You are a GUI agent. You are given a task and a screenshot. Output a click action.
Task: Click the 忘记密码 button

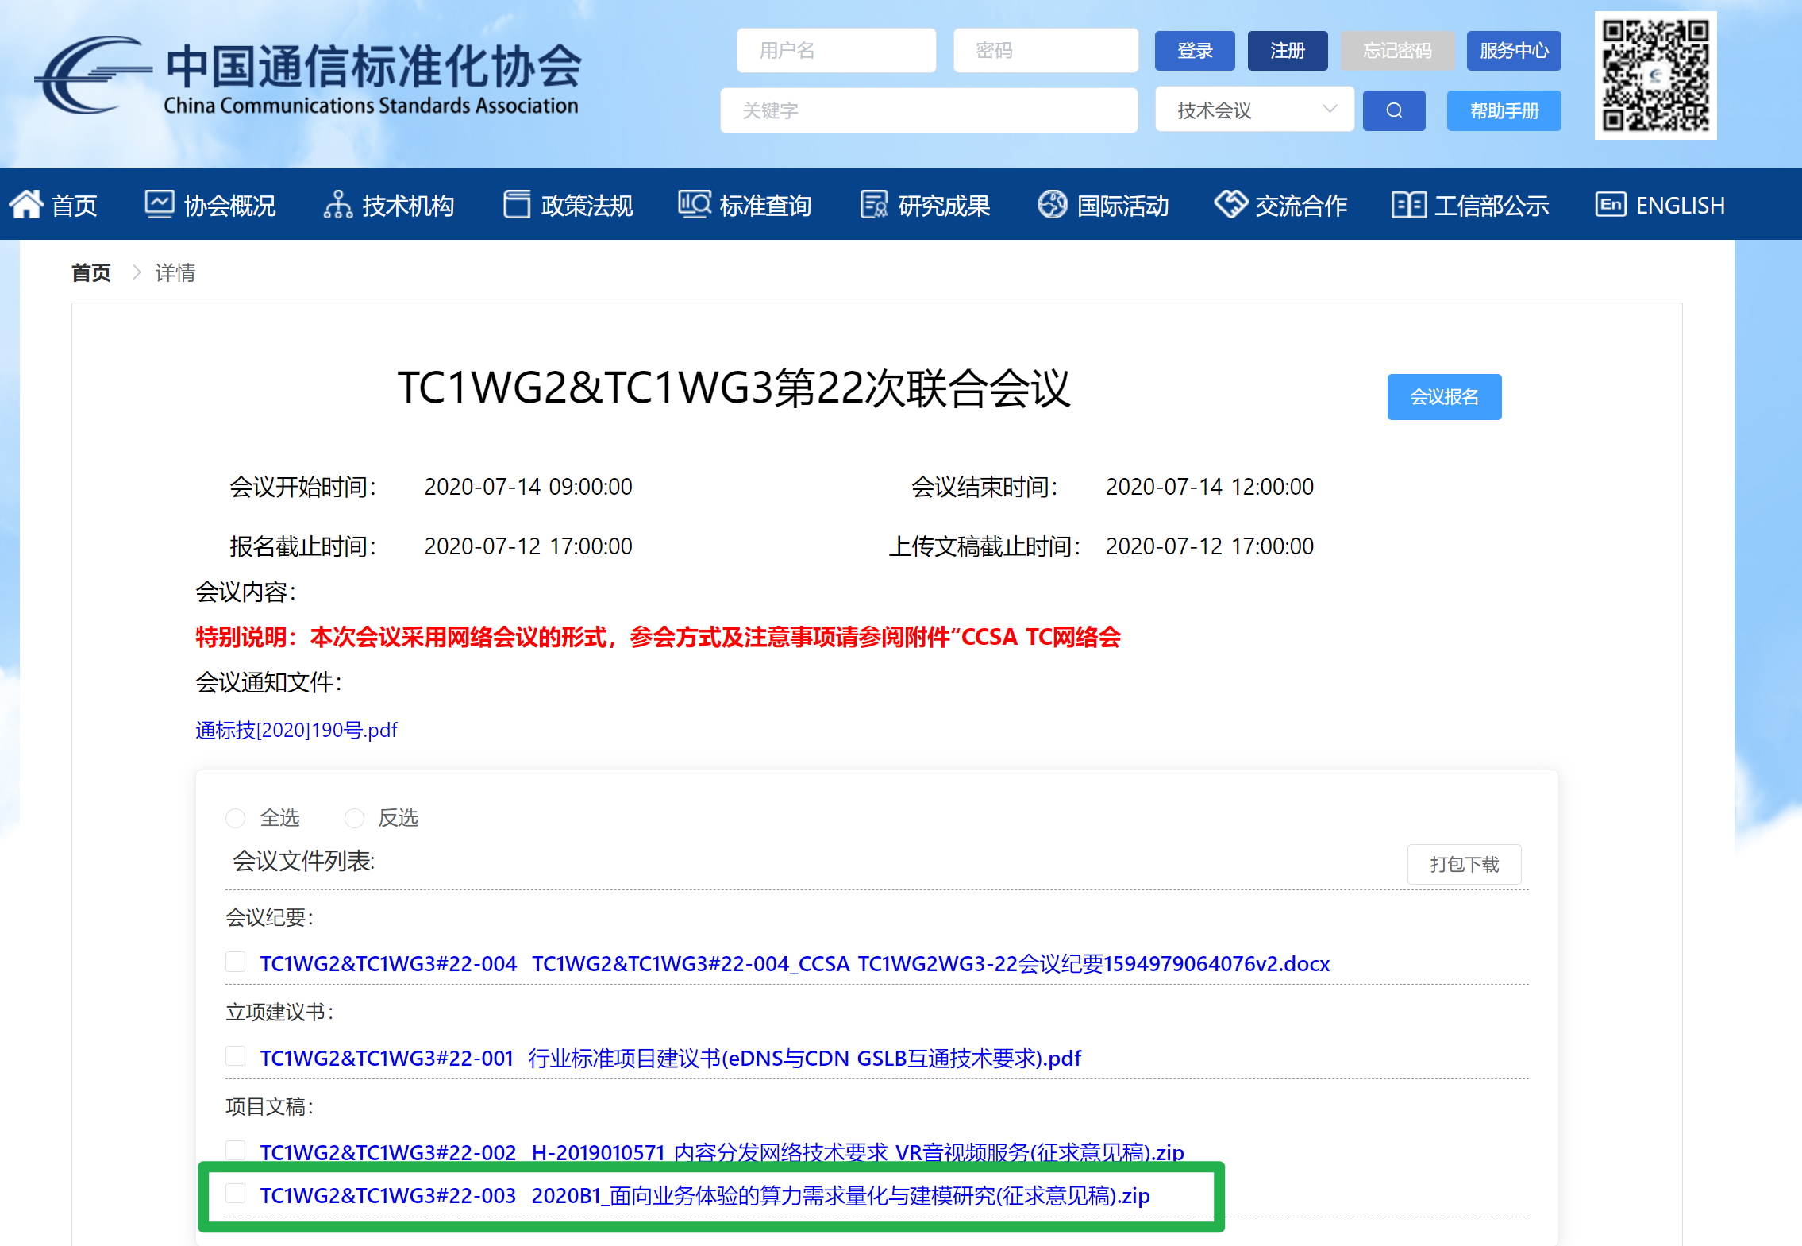[x=1397, y=51]
